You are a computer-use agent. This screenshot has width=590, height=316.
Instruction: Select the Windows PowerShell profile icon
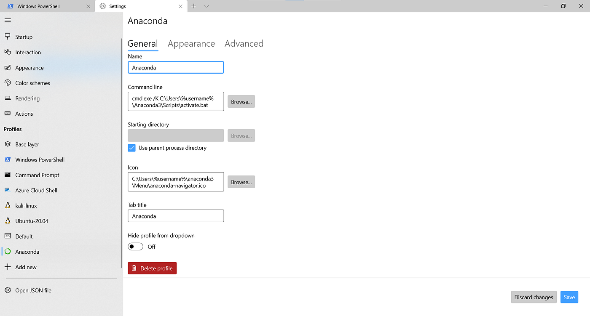(x=8, y=159)
